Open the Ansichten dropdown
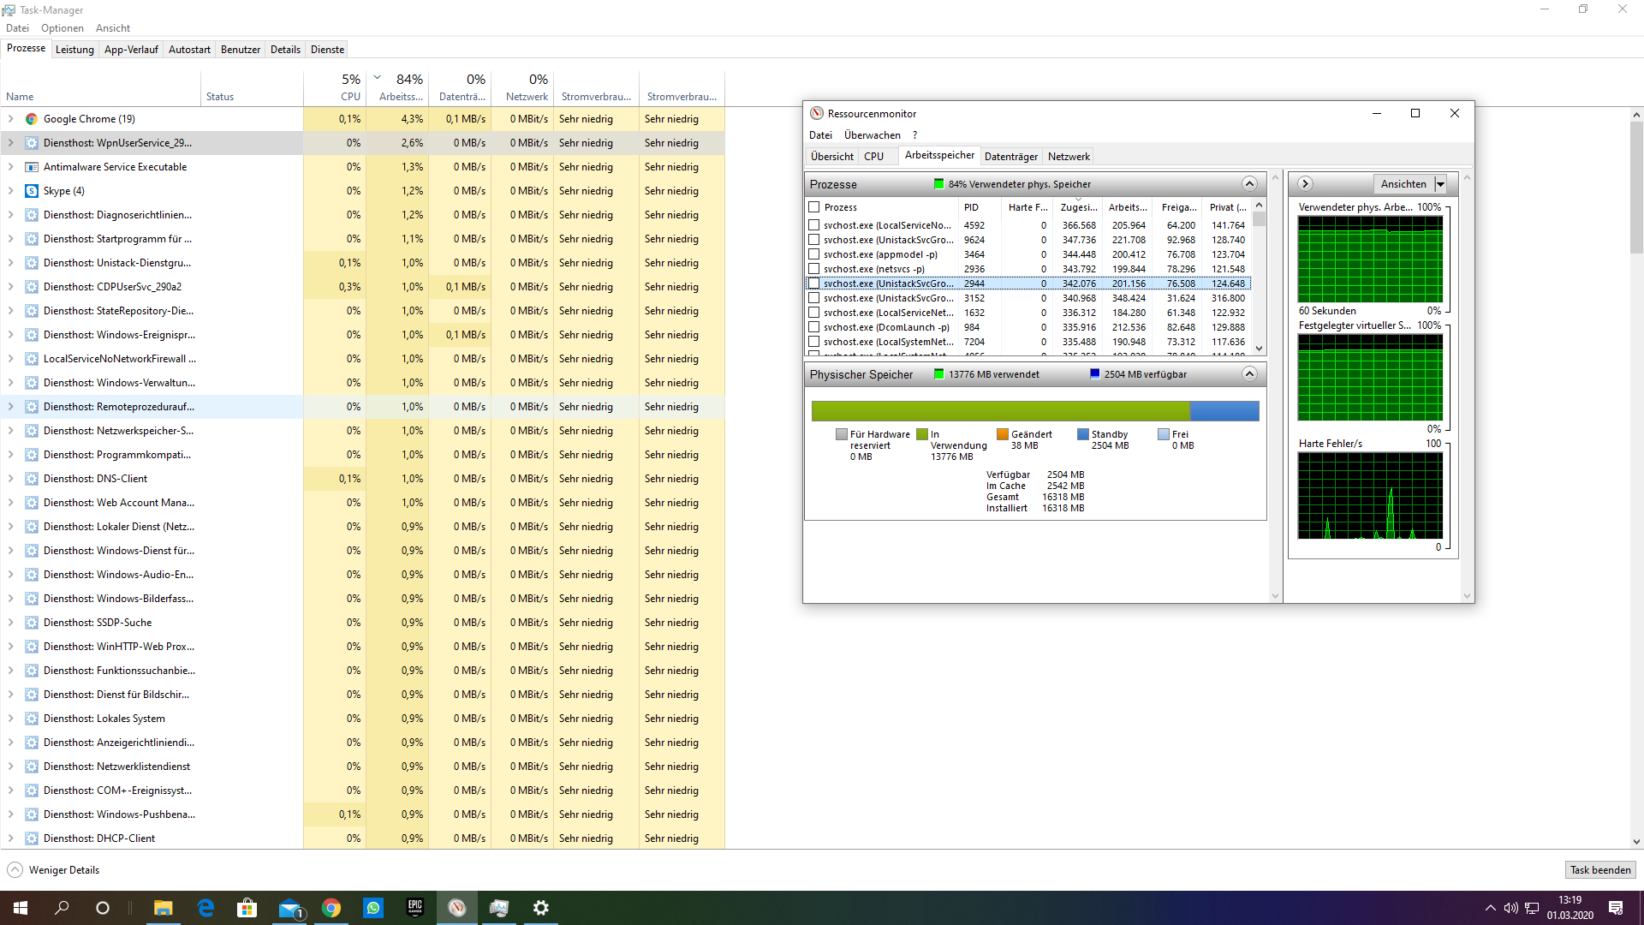The width and height of the screenshot is (1644, 925). [1440, 183]
